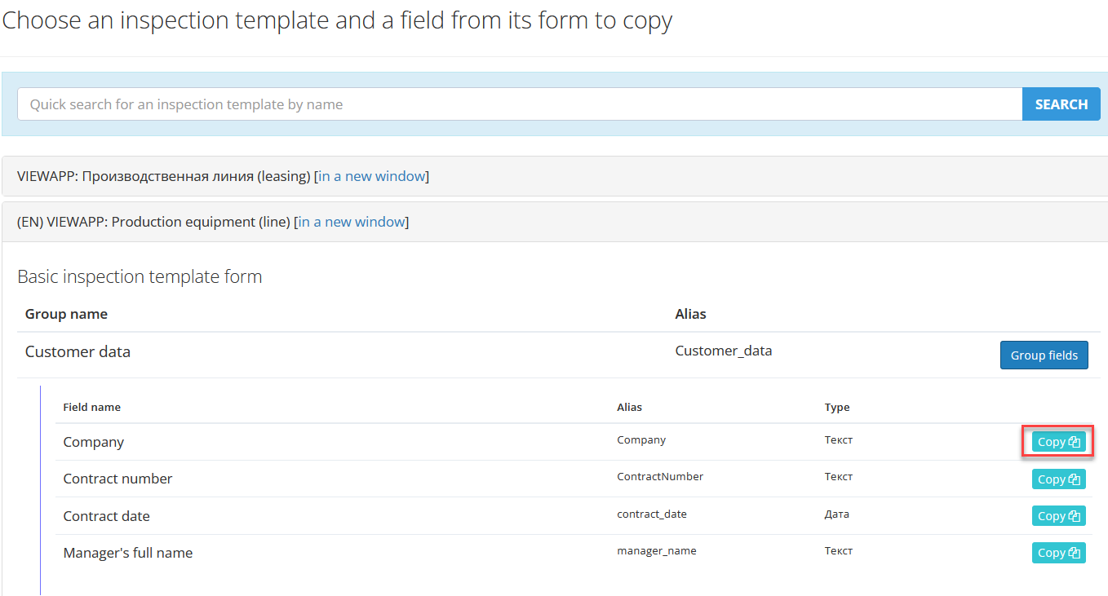Copy the Contract number field
The height and width of the screenshot is (596, 1108).
click(1058, 479)
